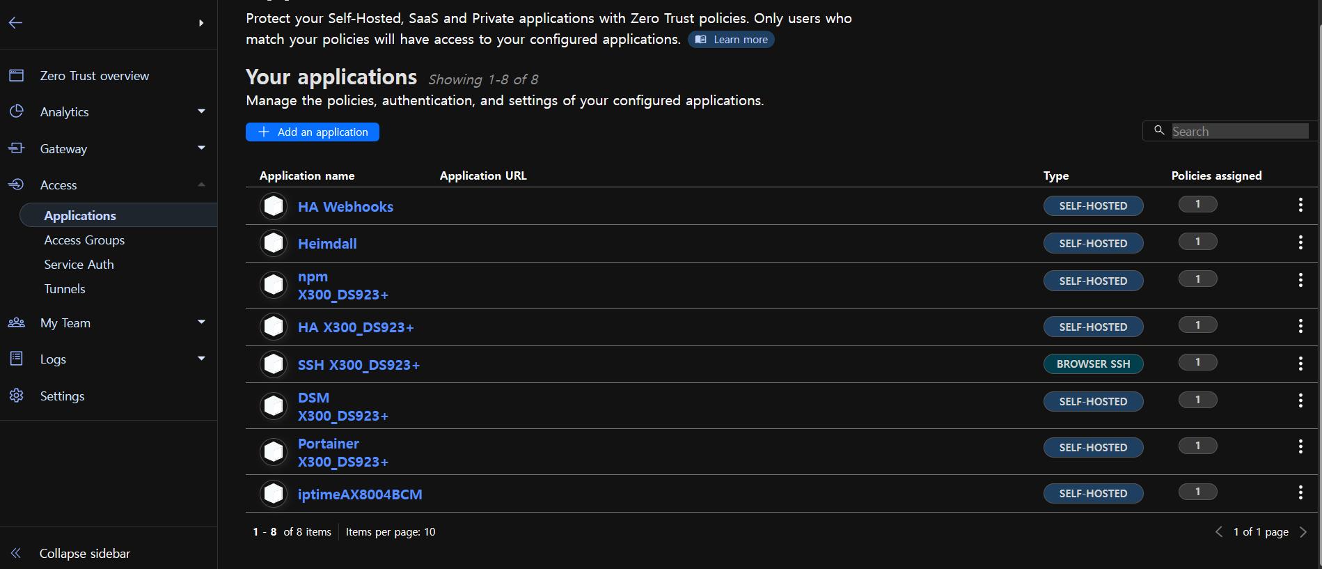Collapse the Access section
Image resolution: width=1322 pixels, height=569 pixels.
pyautogui.click(x=201, y=185)
